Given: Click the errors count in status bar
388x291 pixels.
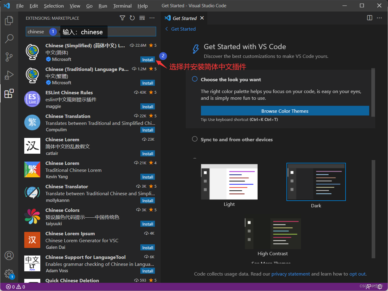Looking at the screenshot, I should 11,287.
